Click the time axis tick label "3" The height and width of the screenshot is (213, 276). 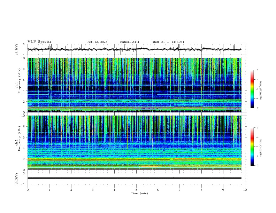[93, 190]
